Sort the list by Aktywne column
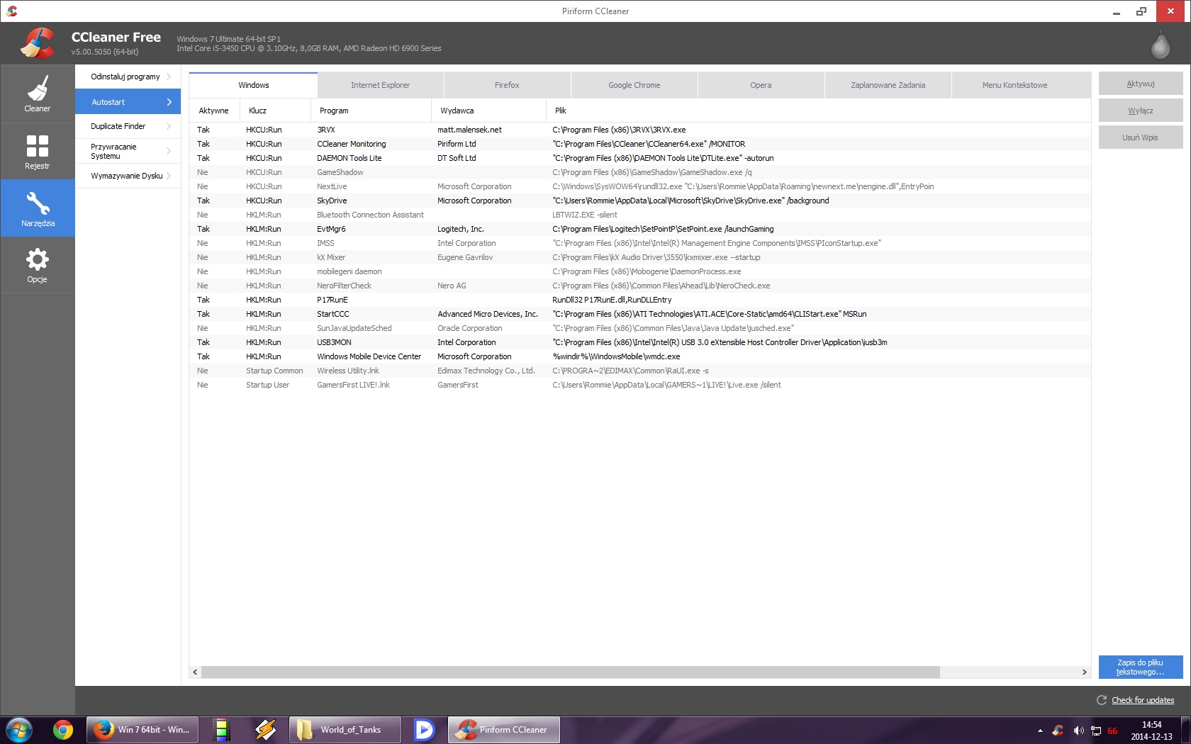This screenshot has height=744, width=1191. (214, 111)
